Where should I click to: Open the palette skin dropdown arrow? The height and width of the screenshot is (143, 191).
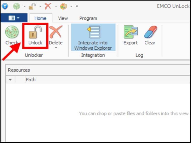pos(71,6)
